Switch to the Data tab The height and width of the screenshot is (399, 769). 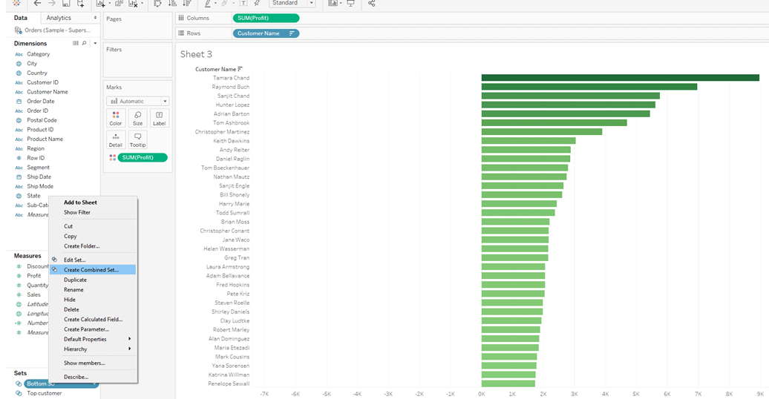[x=21, y=18]
